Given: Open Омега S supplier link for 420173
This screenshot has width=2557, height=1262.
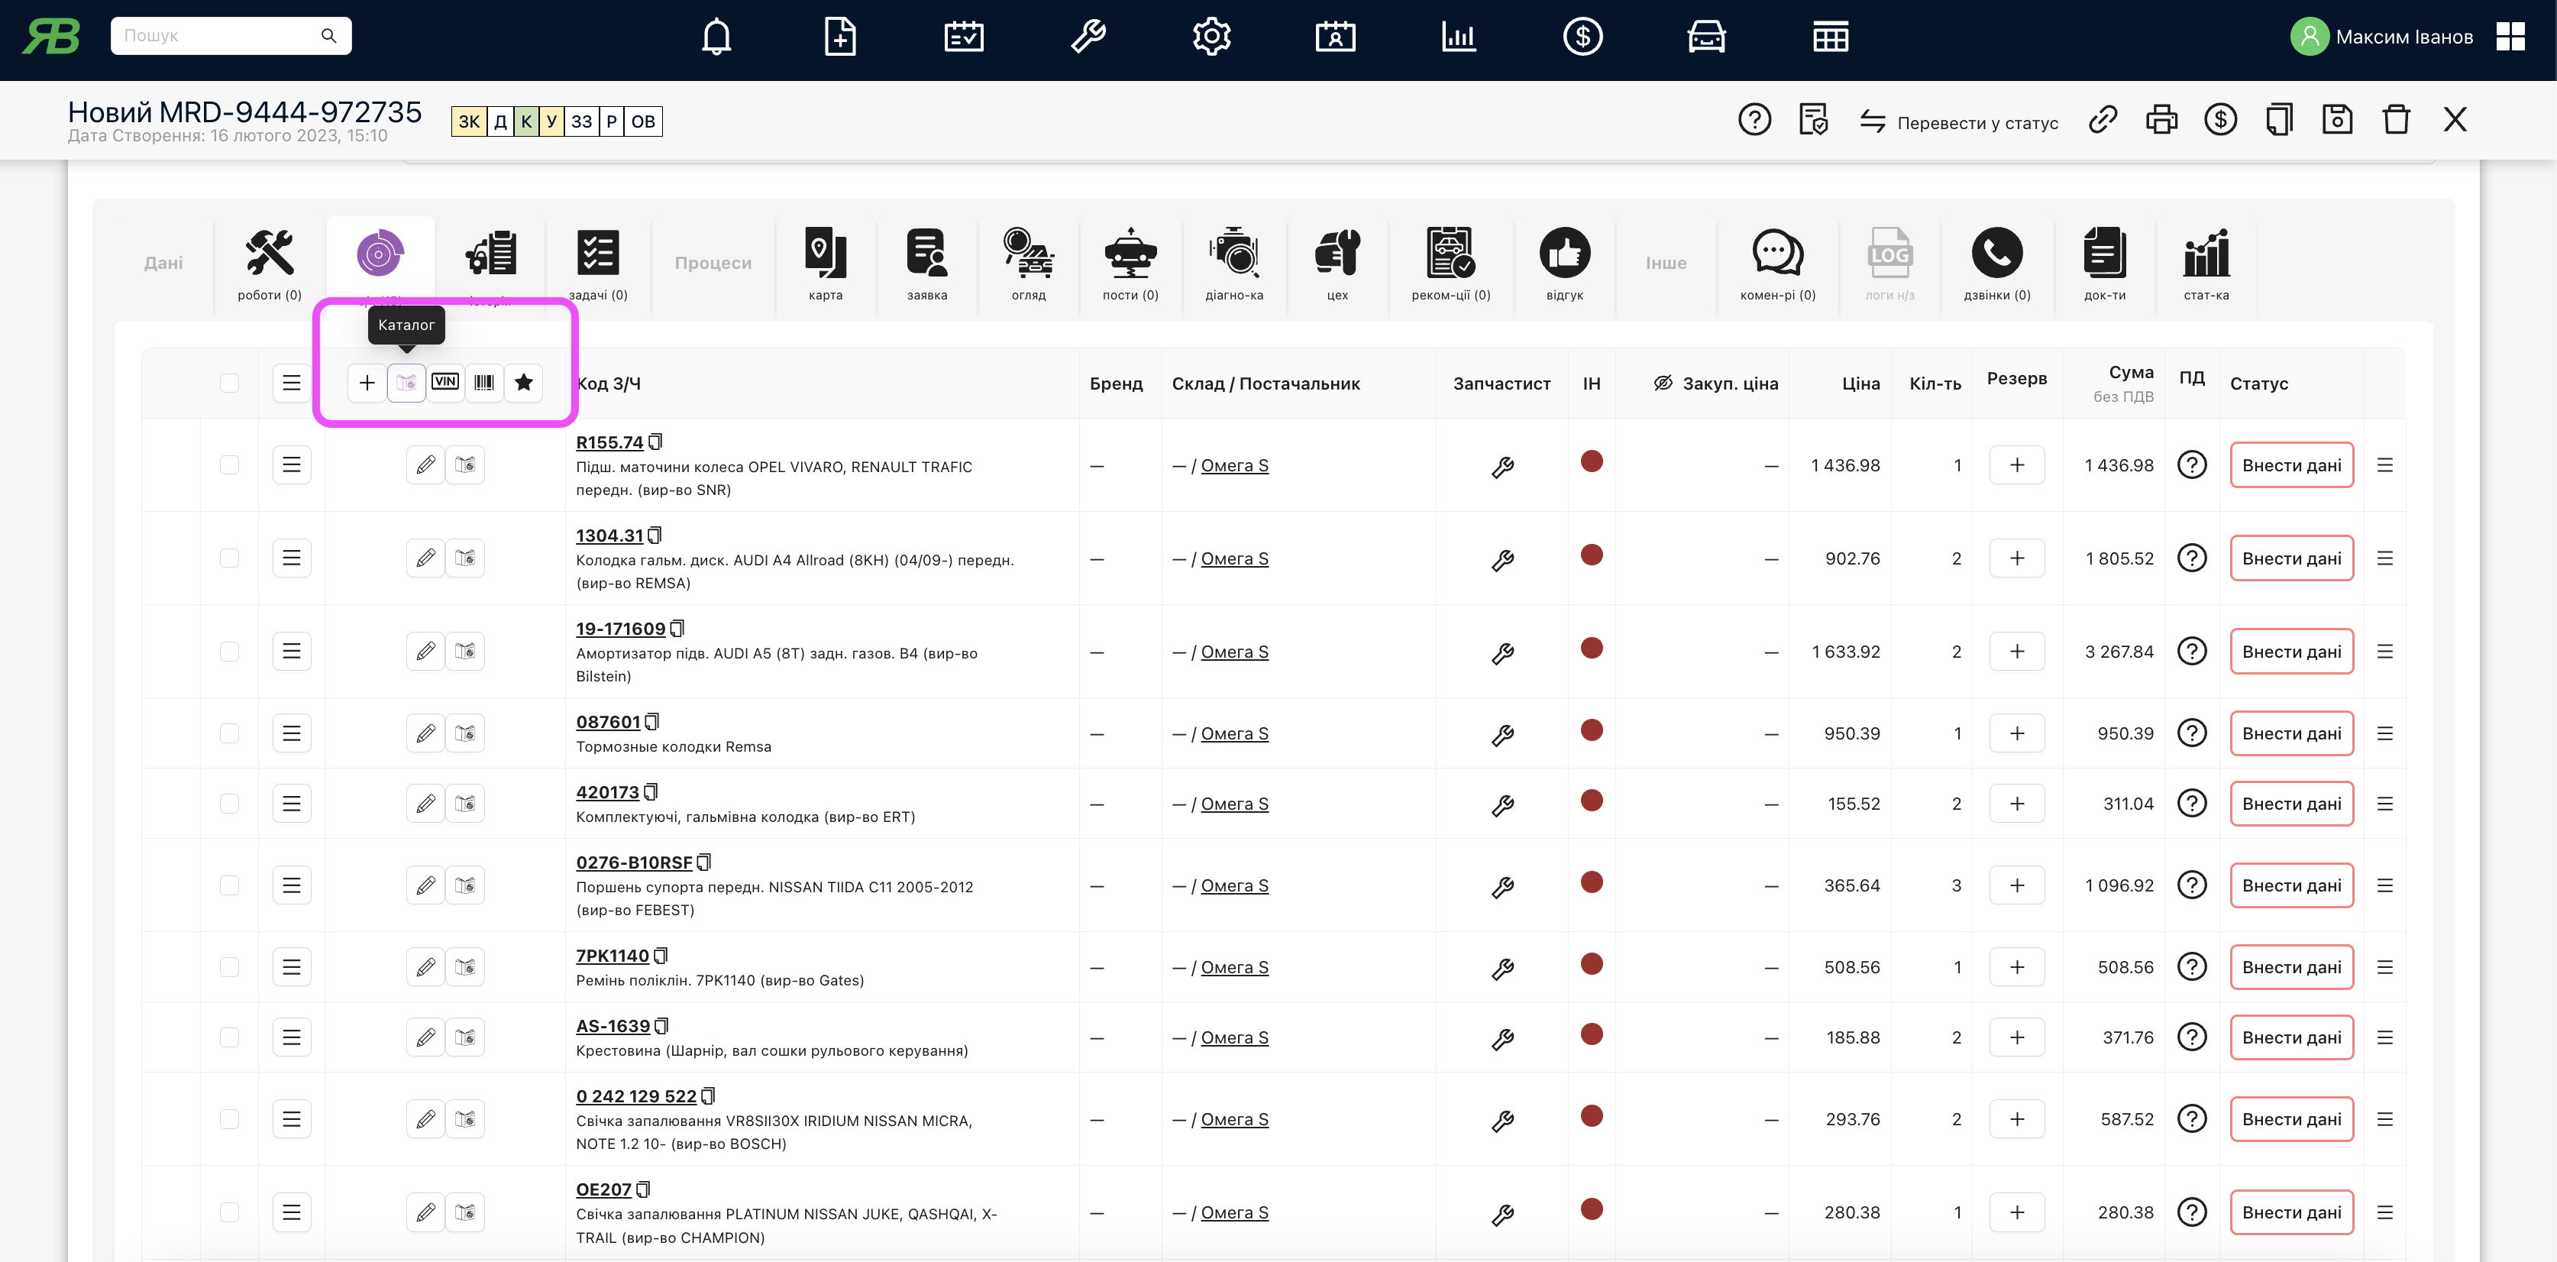Looking at the screenshot, I should 1234,804.
